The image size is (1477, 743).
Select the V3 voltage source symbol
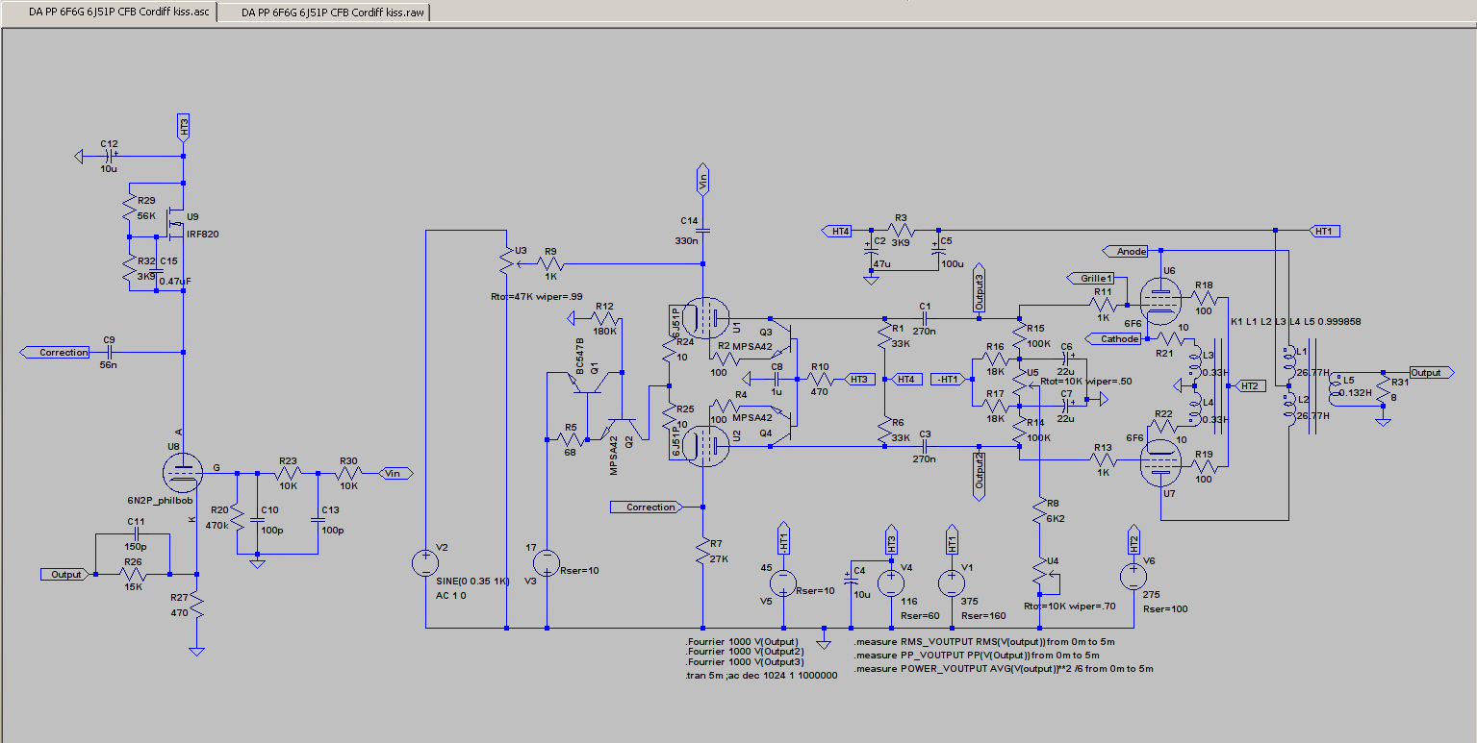pyautogui.click(x=547, y=562)
